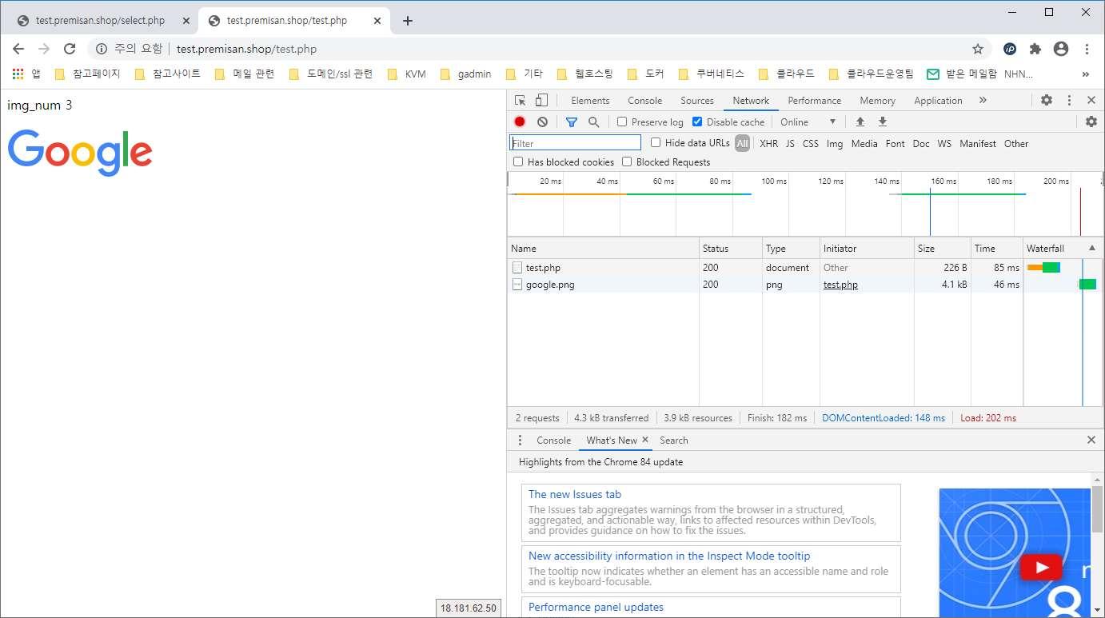Select the test.php request row name
The height and width of the screenshot is (618, 1105).
543,268
